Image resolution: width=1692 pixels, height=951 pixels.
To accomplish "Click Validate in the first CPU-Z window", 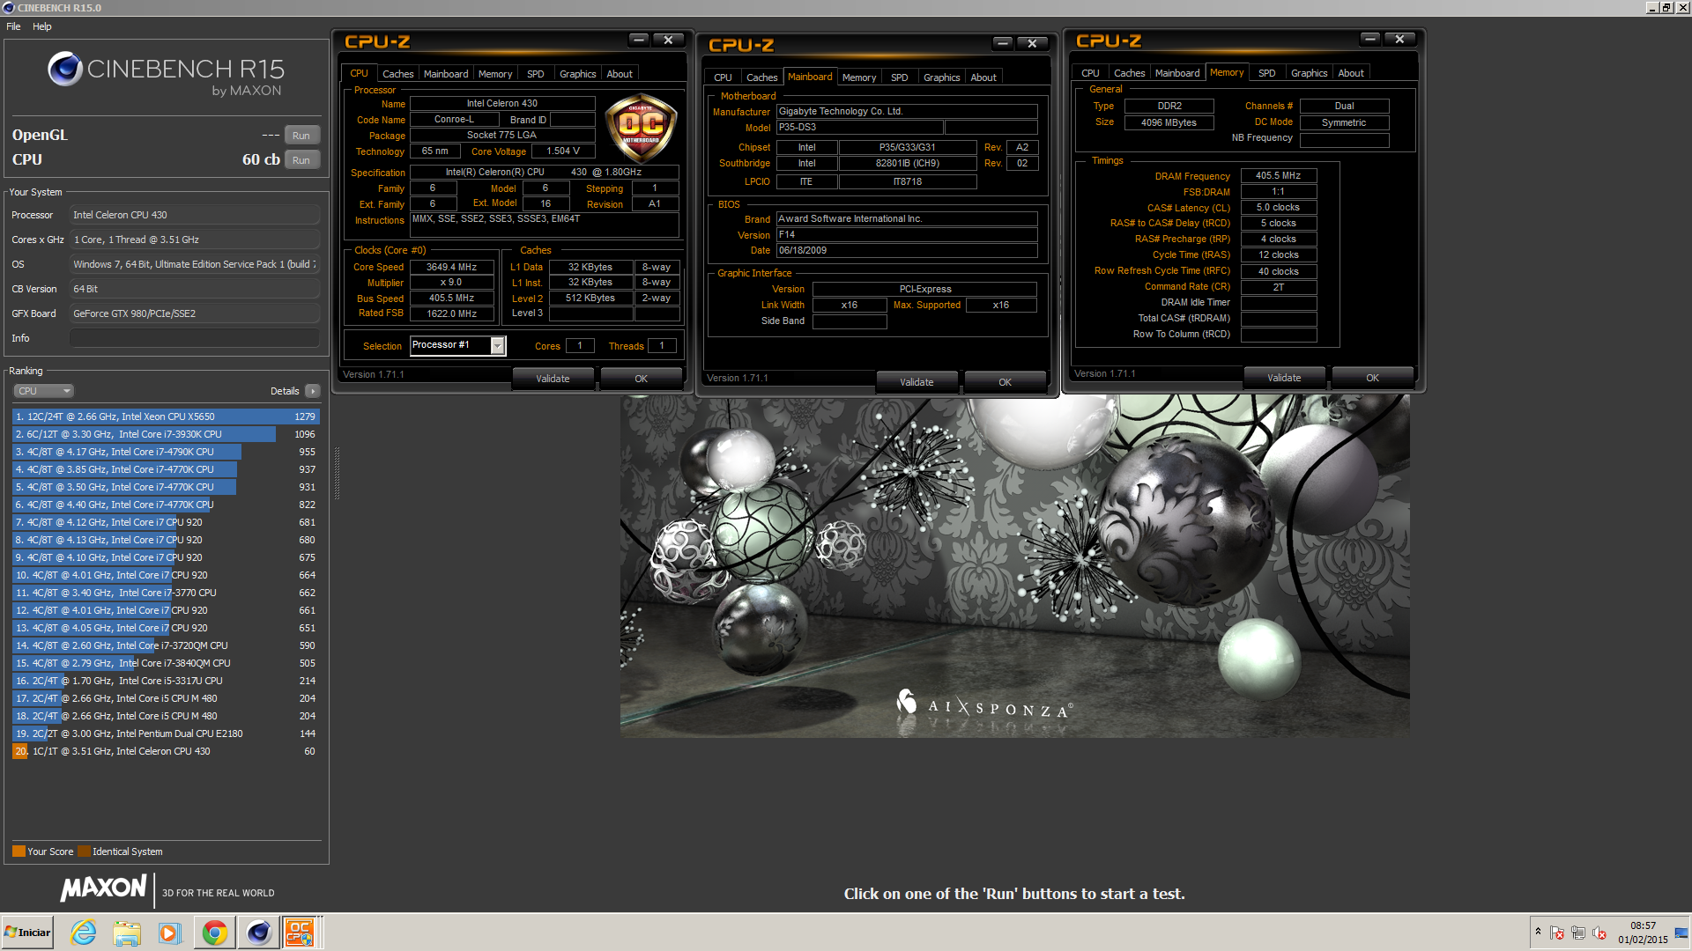I will 553,379.
